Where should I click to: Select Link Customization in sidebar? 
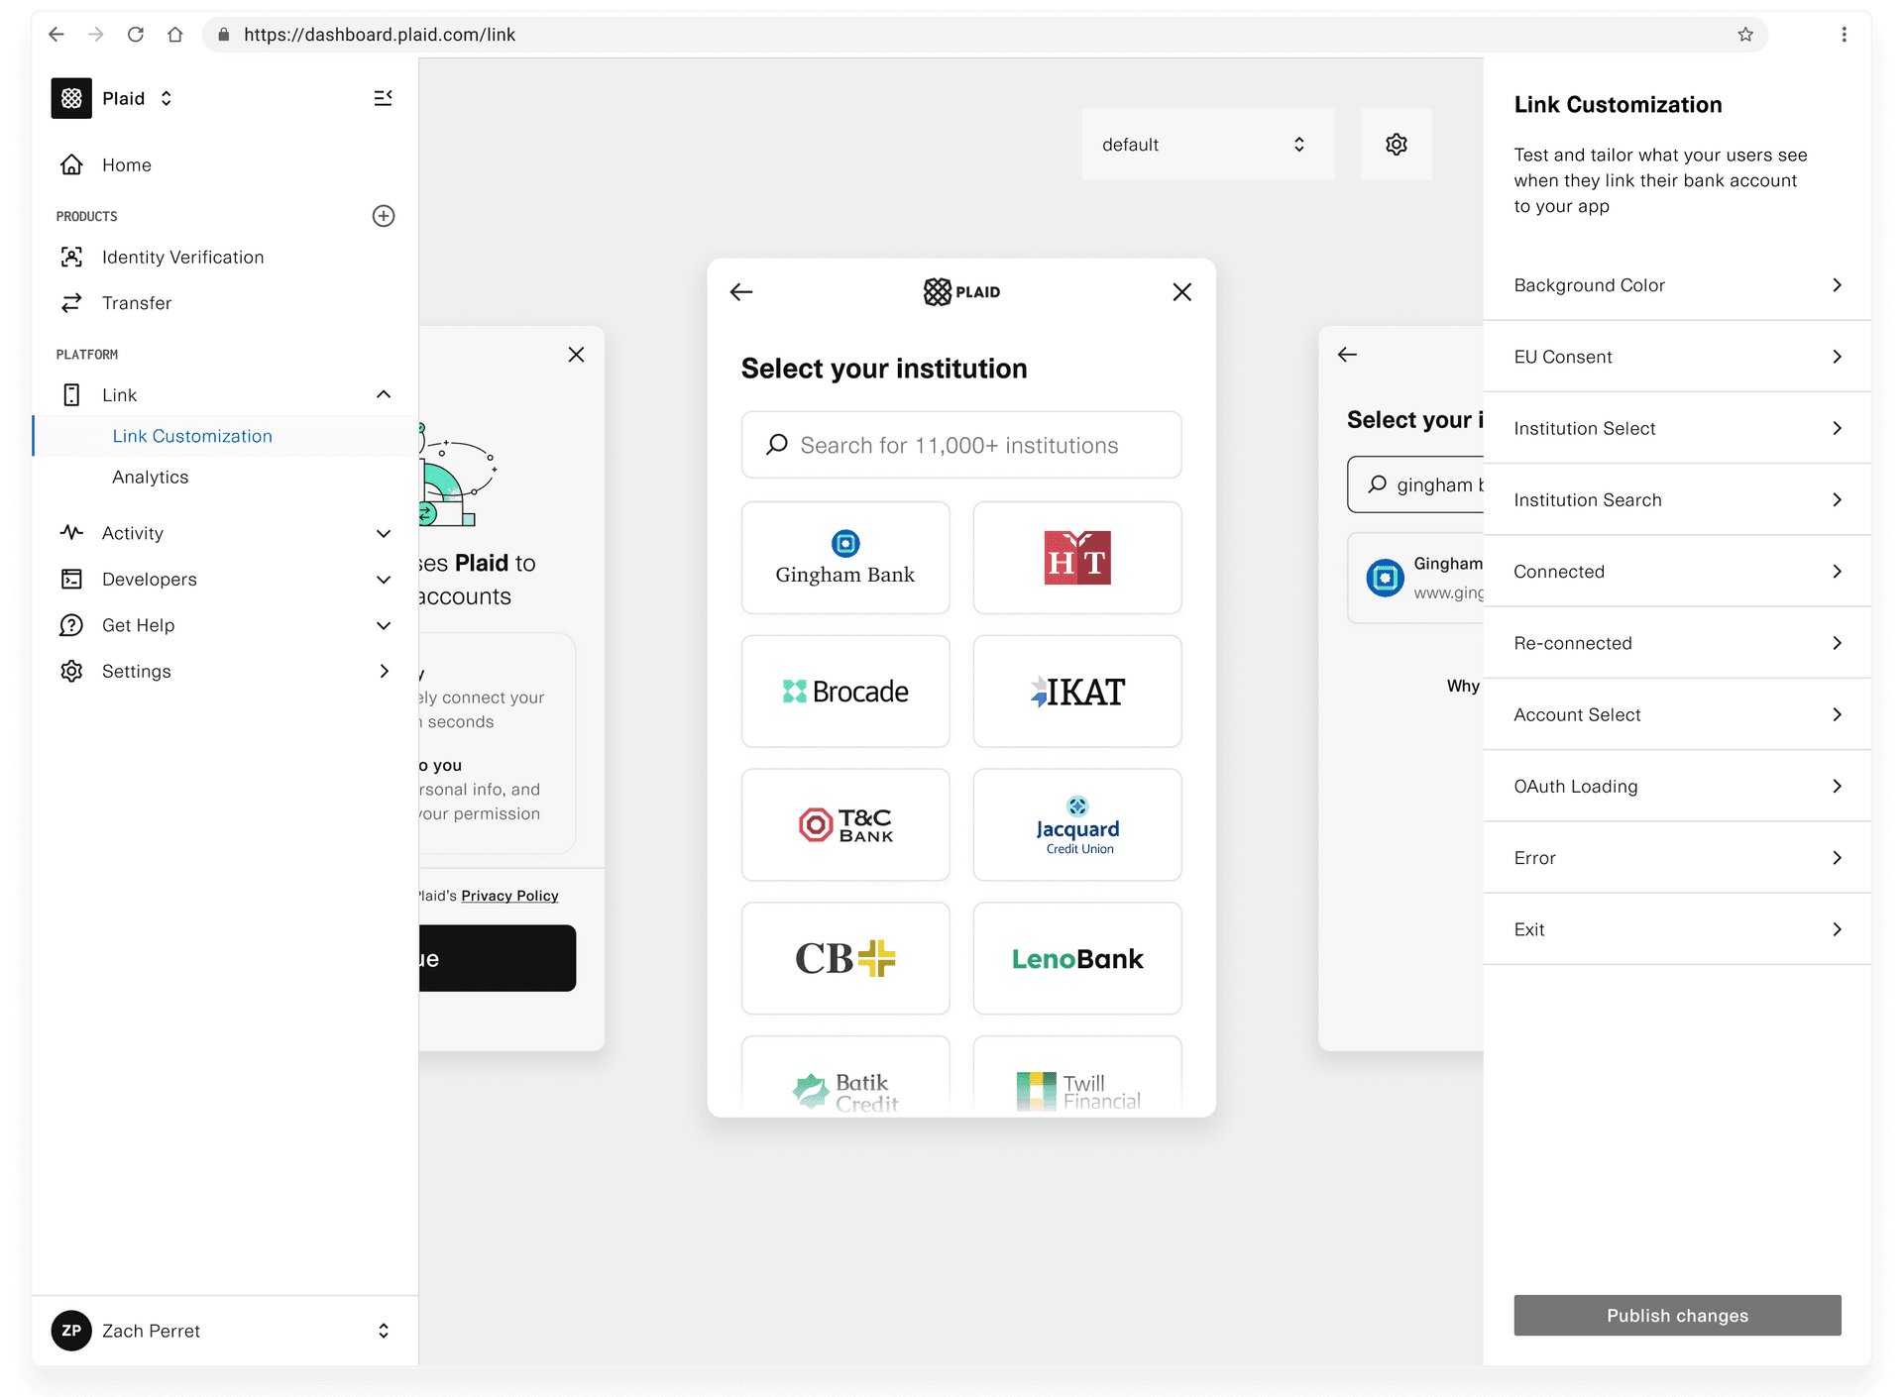coord(192,436)
